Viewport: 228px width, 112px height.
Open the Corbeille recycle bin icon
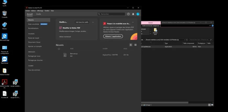(x=4, y=14)
